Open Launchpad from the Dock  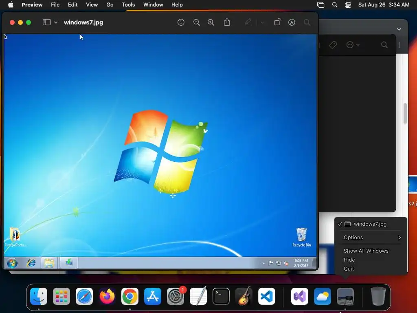coord(61,296)
